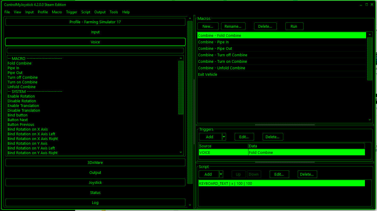377x211 pixels.
Task: Click the New... macro button
Action: point(208,26)
